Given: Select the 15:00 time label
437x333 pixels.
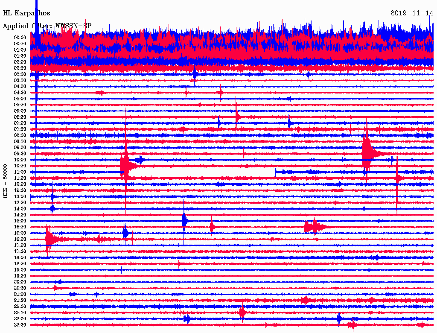Looking at the screenshot, I should [20, 221].
